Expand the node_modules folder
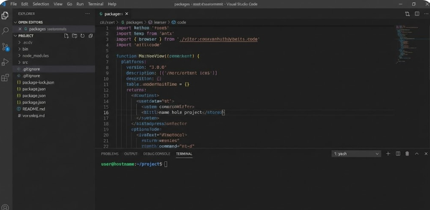The height and width of the screenshot is (210, 430). [x=35, y=56]
